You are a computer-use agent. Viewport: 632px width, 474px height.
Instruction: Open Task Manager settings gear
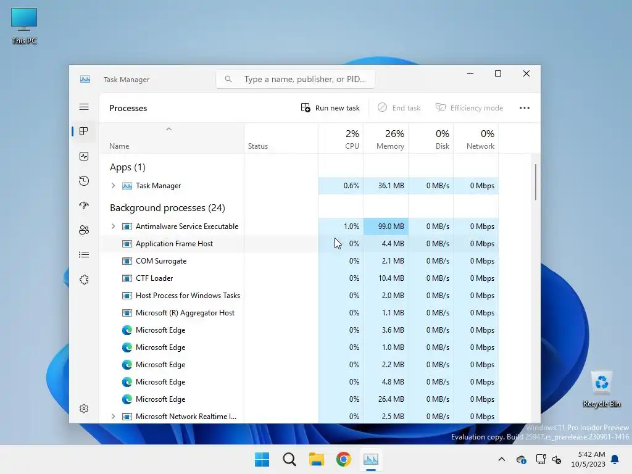pos(84,409)
